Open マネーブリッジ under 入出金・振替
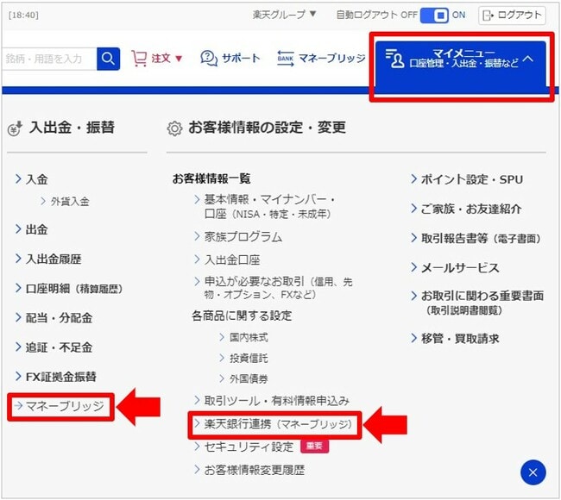 pos(65,406)
